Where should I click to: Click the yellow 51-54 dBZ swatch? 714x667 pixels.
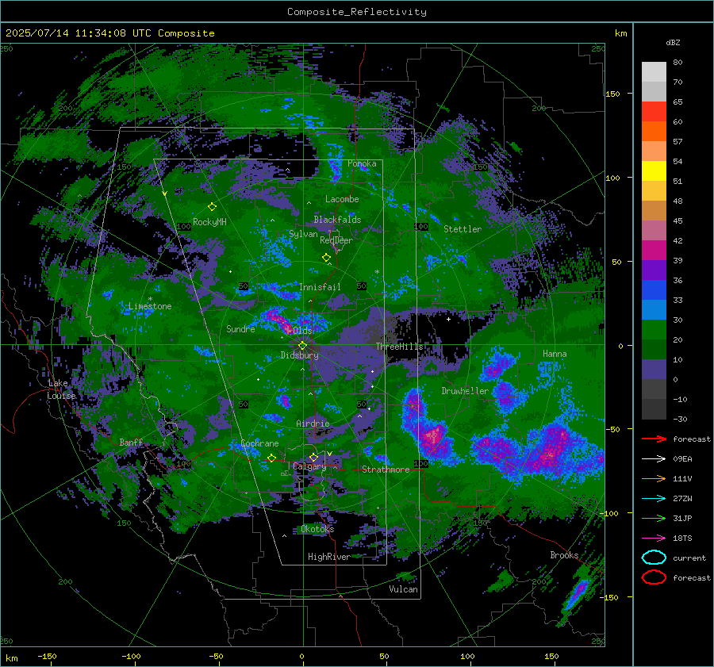pos(654,171)
